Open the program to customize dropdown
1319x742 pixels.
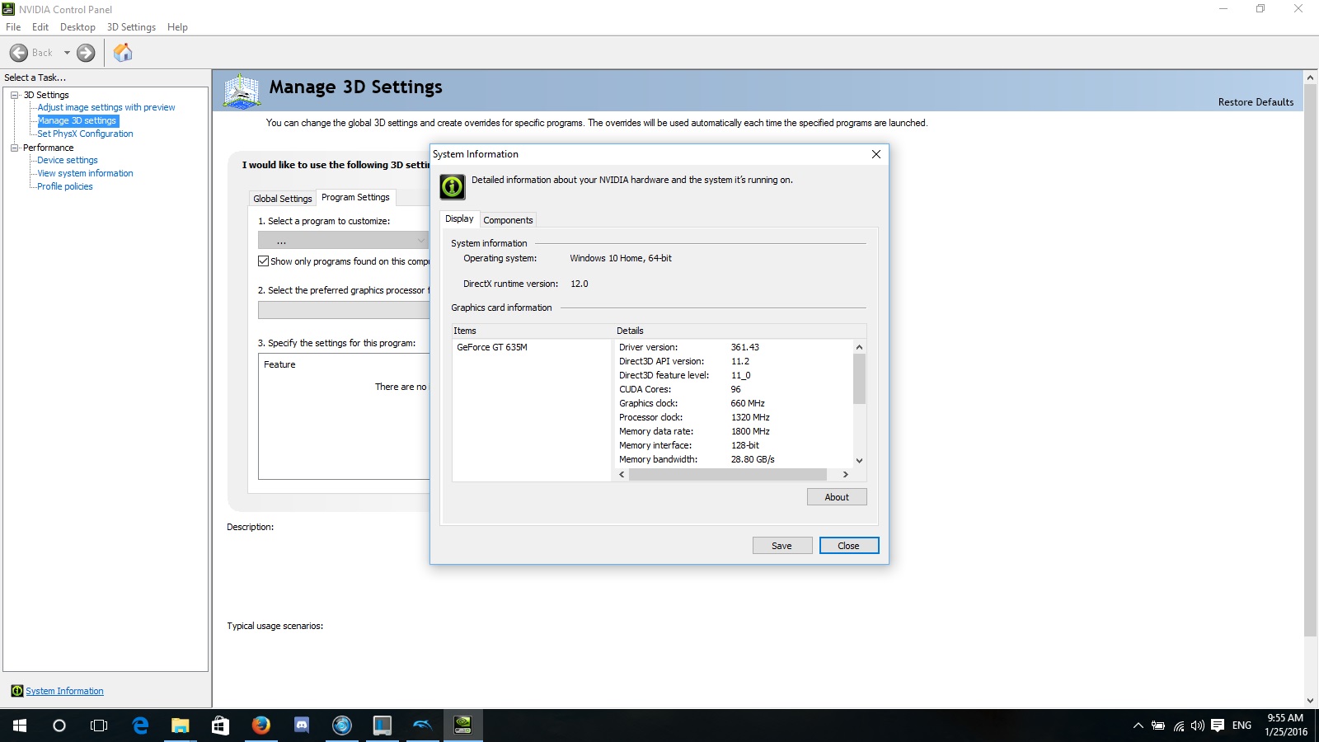pos(343,240)
